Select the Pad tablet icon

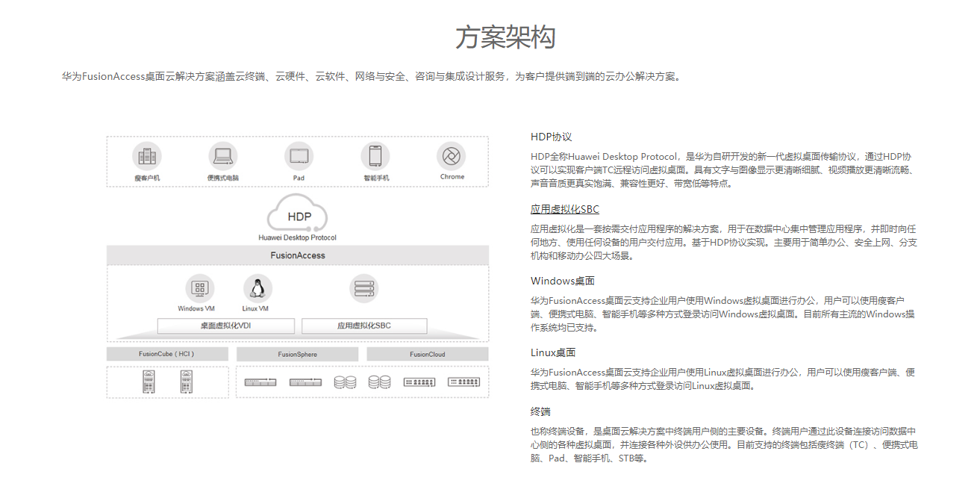(x=299, y=156)
